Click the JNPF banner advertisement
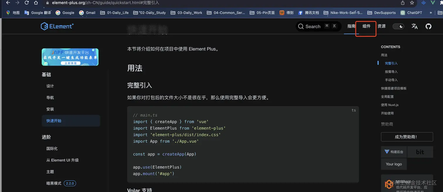The image size is (443, 192). pyautogui.click(x=70, y=57)
